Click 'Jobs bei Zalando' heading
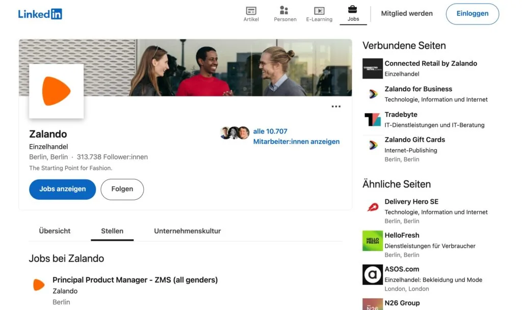 [66, 259]
